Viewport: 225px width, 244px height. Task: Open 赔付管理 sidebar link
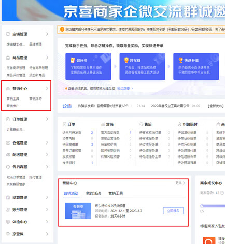tap(35, 177)
